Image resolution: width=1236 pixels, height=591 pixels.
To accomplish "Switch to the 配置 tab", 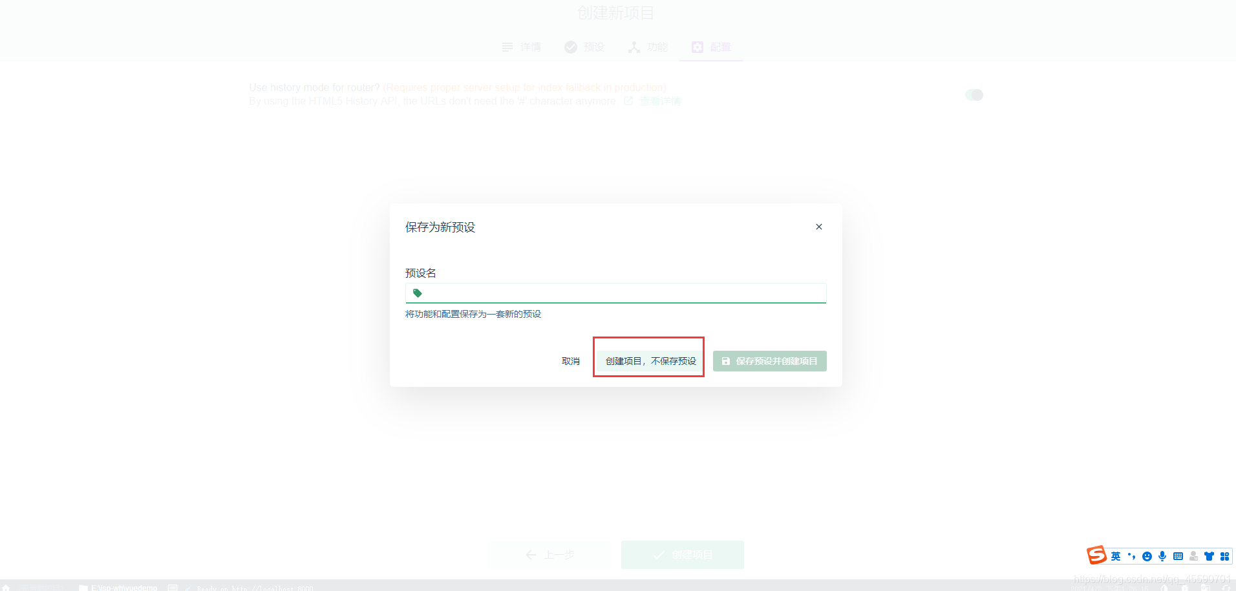I will point(711,47).
